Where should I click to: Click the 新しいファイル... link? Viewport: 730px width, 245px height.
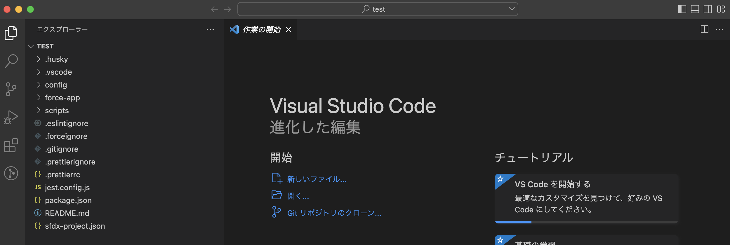pos(317,179)
